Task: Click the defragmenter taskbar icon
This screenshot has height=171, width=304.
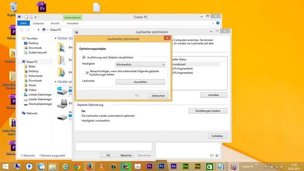Action: 233,167
